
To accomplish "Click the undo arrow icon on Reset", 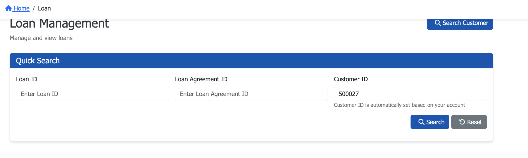I will pyautogui.click(x=462, y=122).
